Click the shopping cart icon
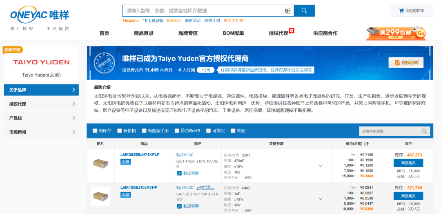The width and height of the screenshot is (441, 214). point(401,11)
